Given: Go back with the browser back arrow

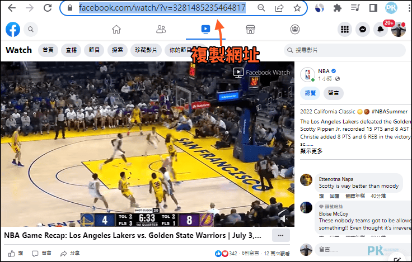Looking at the screenshot, I should [12, 8].
